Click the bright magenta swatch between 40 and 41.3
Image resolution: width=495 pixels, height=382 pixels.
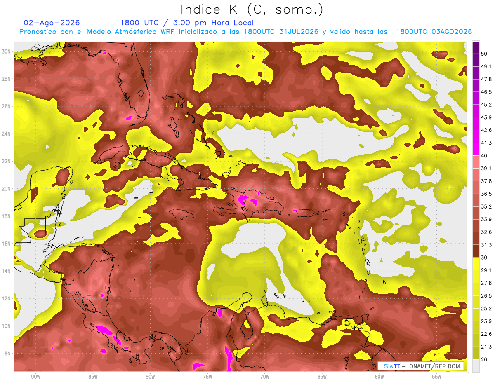pos(476,149)
